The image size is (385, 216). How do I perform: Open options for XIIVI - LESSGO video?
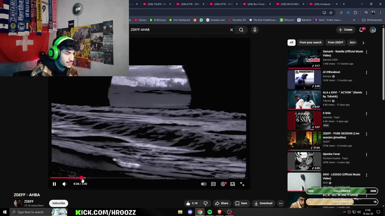[366, 175]
